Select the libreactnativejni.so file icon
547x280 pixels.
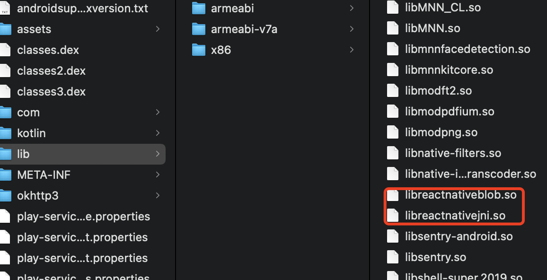392,216
